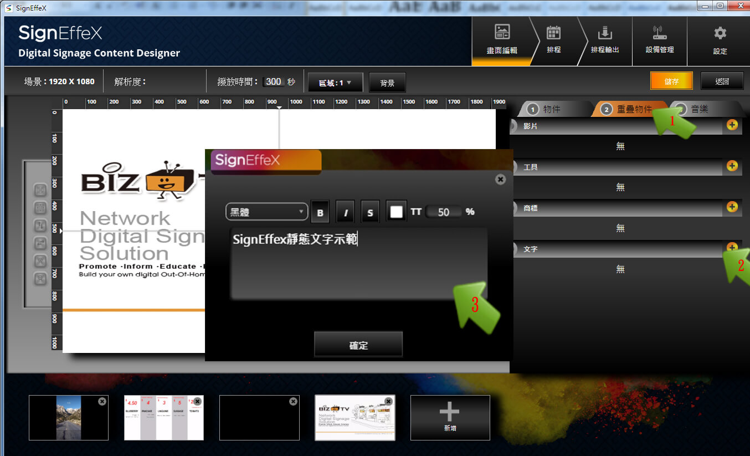The image size is (750, 456).
Task: Open 設備管理 device management
Action: pyautogui.click(x=660, y=40)
